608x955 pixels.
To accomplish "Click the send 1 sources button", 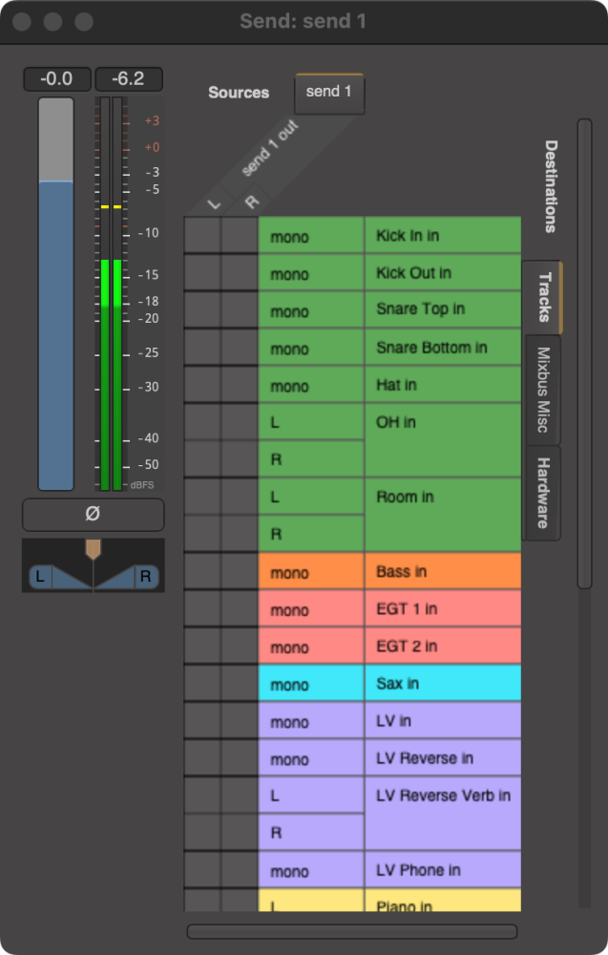I will [x=328, y=93].
